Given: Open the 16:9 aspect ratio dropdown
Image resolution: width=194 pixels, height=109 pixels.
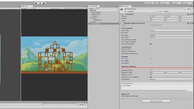Looking at the screenshot, I should pyautogui.click(x=42, y=8).
